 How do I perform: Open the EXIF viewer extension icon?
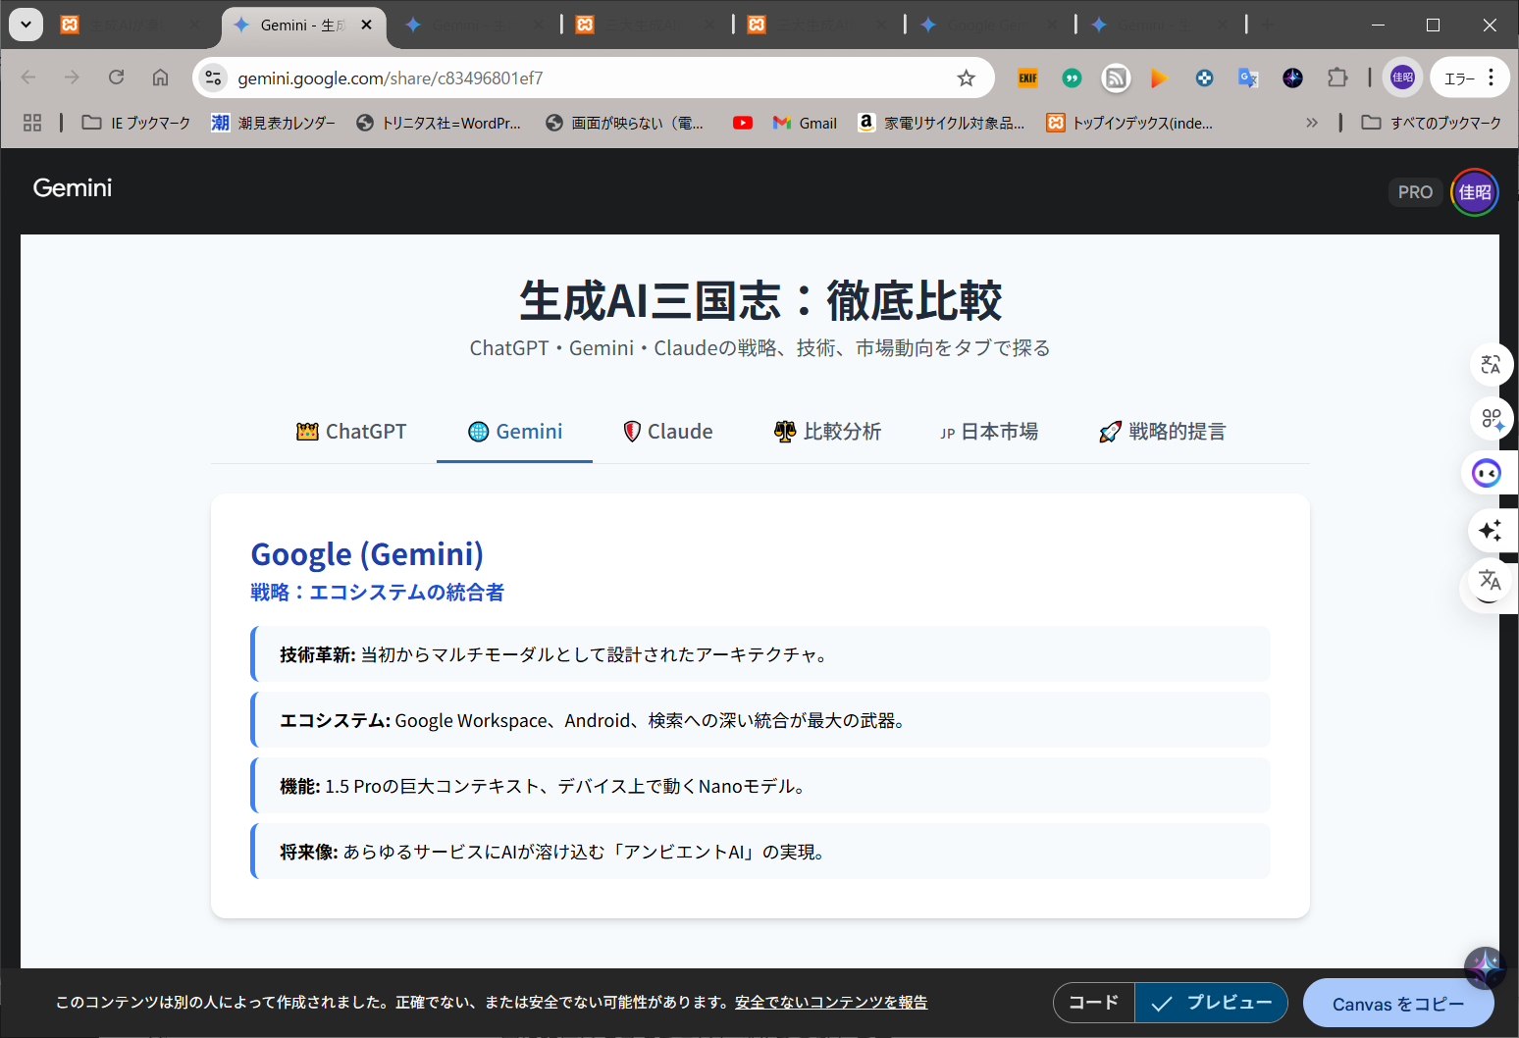tap(1027, 78)
